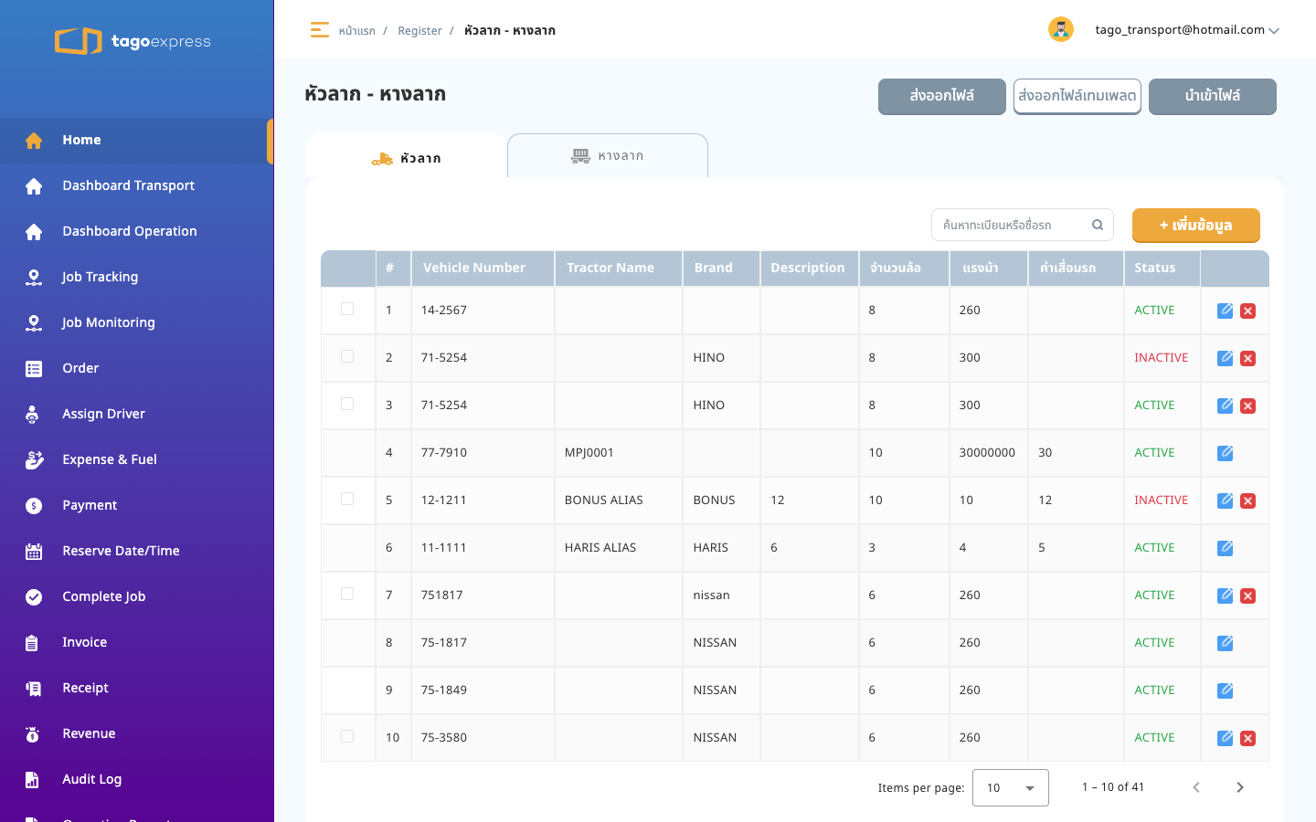Go to next page of results
Image resolution: width=1316 pixels, height=822 pixels.
(1240, 787)
